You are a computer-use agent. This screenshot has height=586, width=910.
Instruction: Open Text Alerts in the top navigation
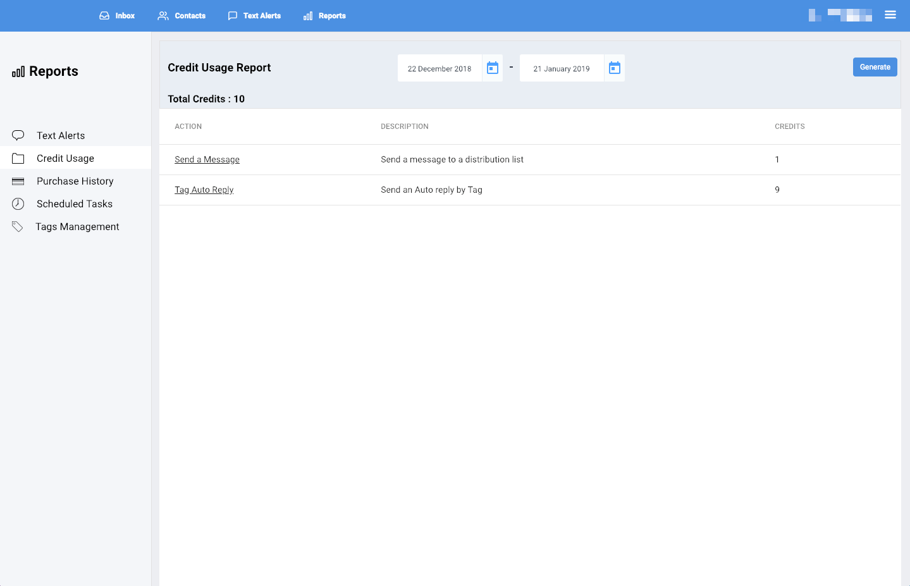tap(254, 16)
